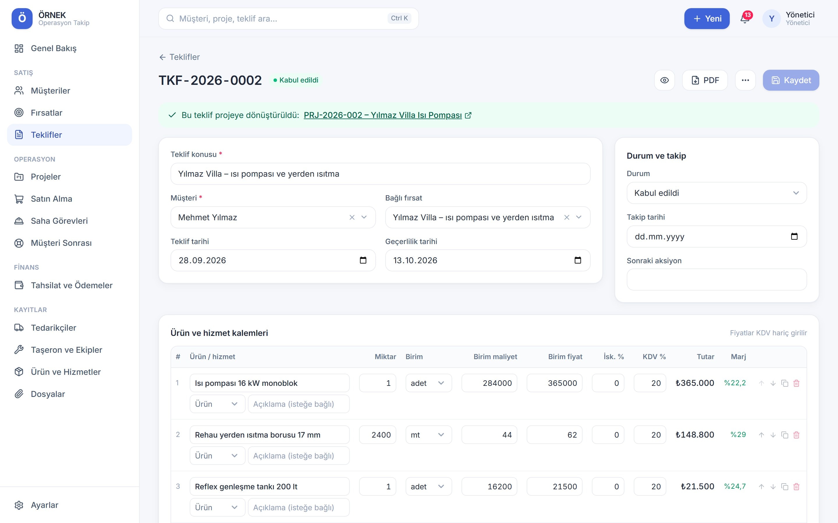
Task: Expand the Müşteri dropdown chevron
Action: (x=364, y=217)
